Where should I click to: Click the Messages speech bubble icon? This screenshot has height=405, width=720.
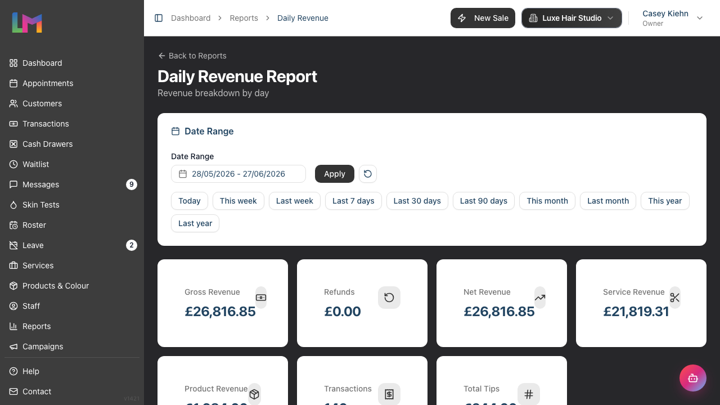point(13,184)
